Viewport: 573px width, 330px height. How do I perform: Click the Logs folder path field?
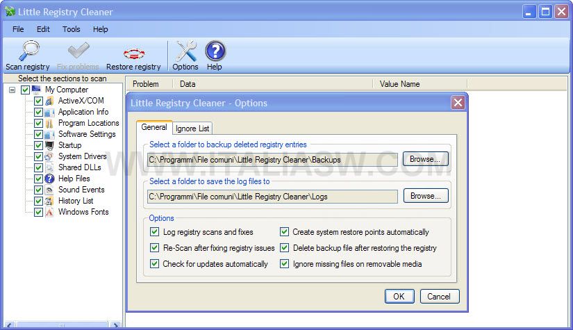coord(272,197)
